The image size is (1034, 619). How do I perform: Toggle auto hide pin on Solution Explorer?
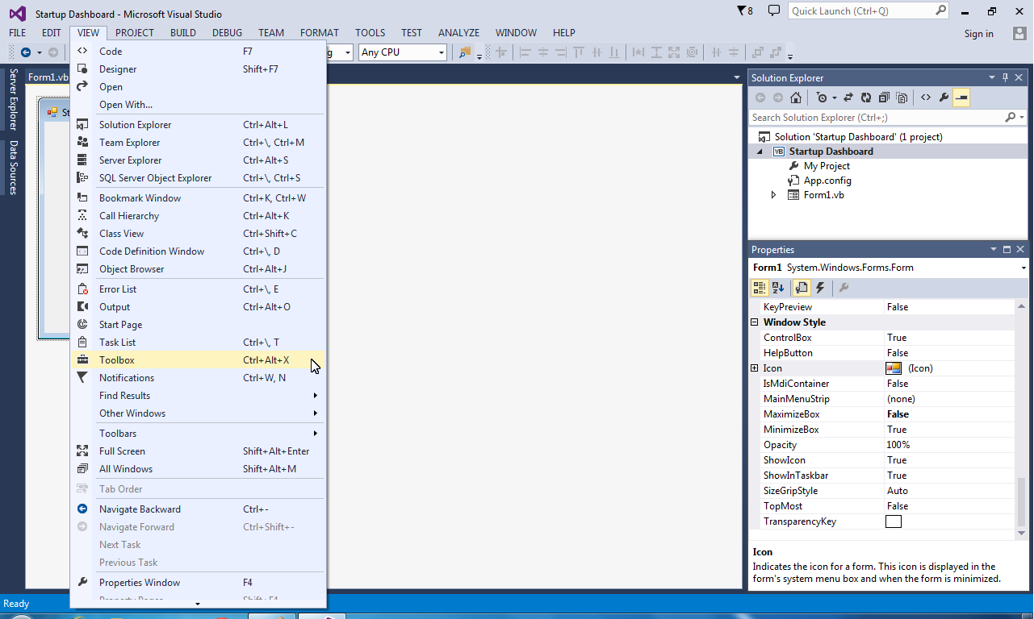pos(1006,78)
